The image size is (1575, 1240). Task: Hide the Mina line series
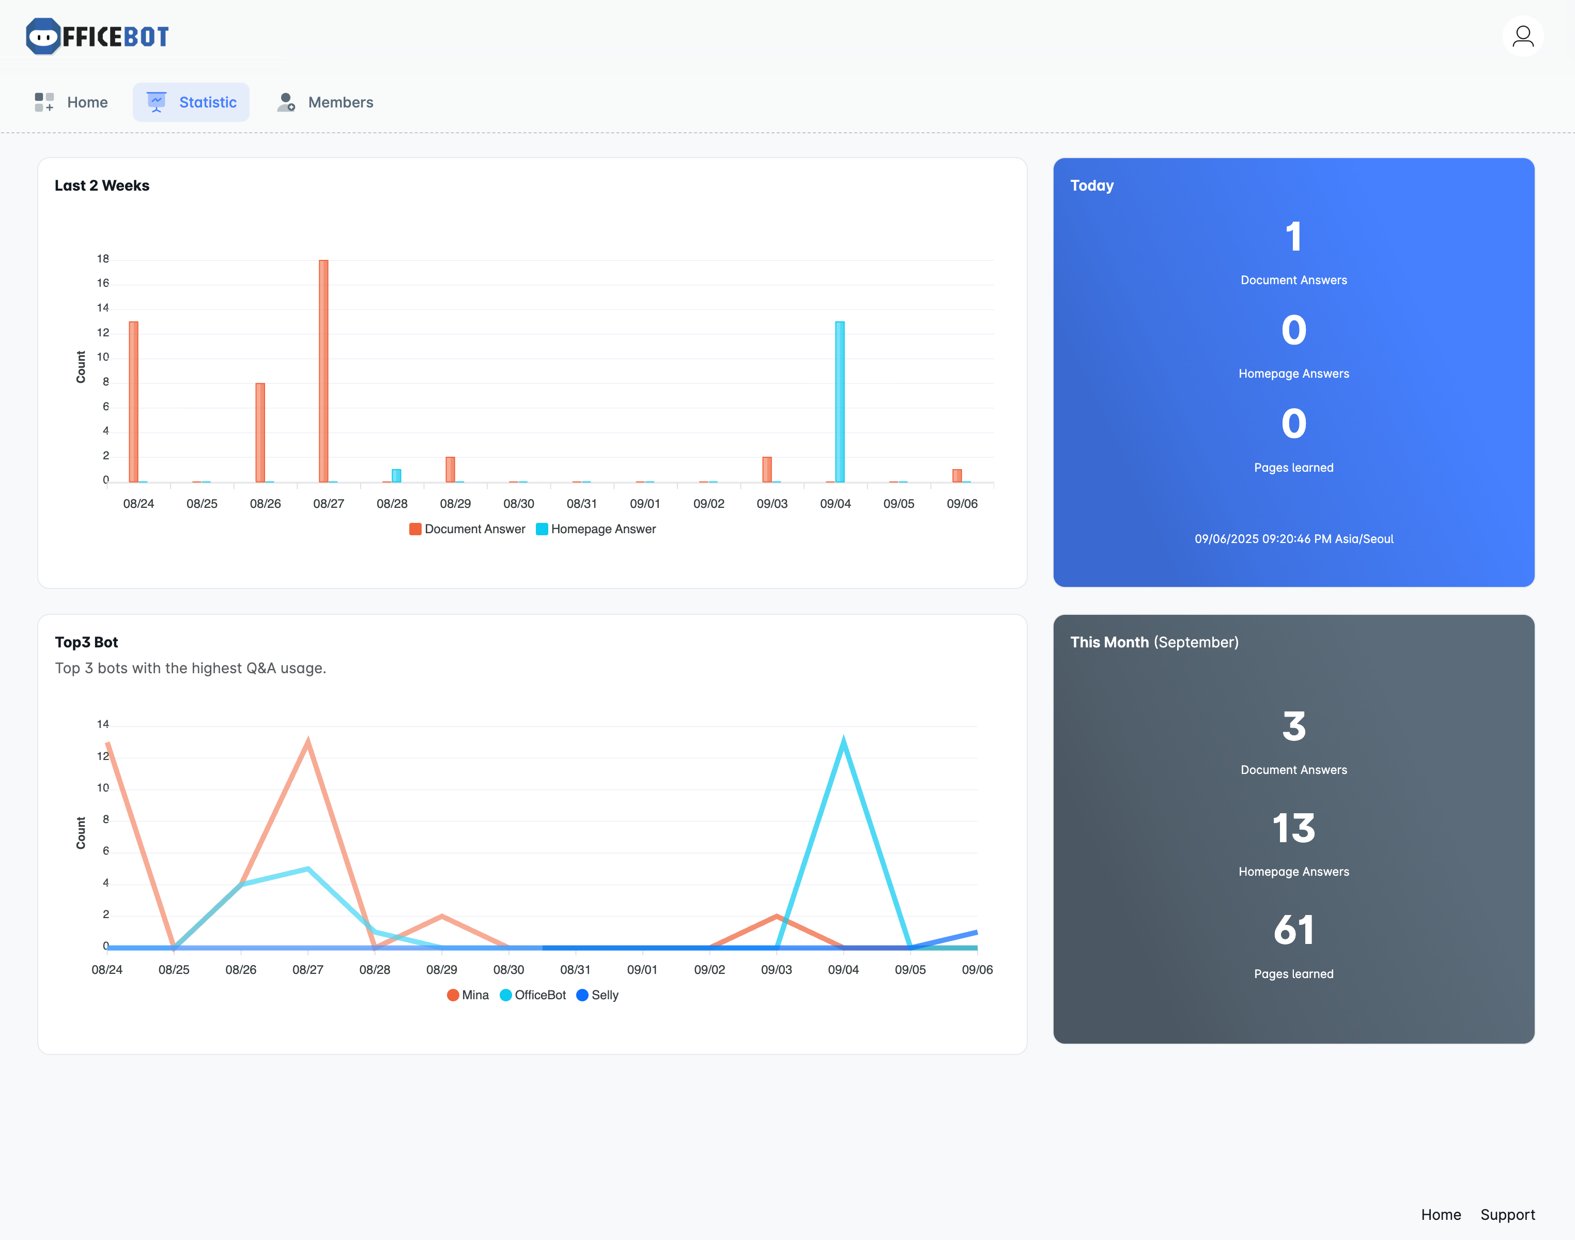(475, 995)
